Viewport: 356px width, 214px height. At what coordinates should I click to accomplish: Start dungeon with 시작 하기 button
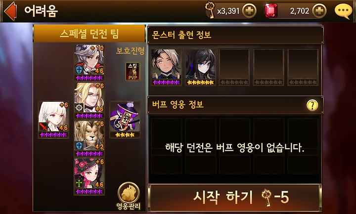(x=235, y=197)
